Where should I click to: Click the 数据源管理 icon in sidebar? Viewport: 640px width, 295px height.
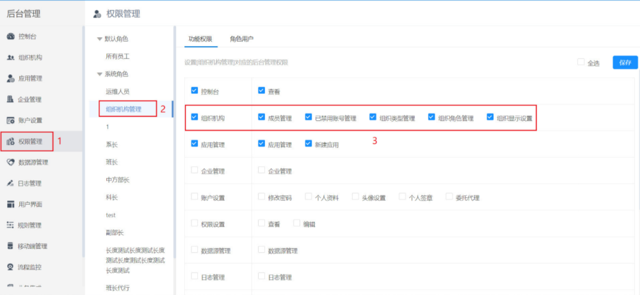click(11, 162)
